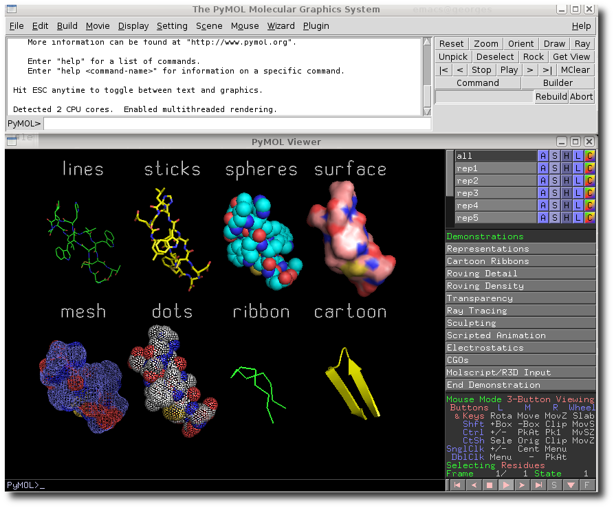Click the PyMOL command input field
Image resolution: width=614 pixels, height=508 pixels.
[237, 124]
